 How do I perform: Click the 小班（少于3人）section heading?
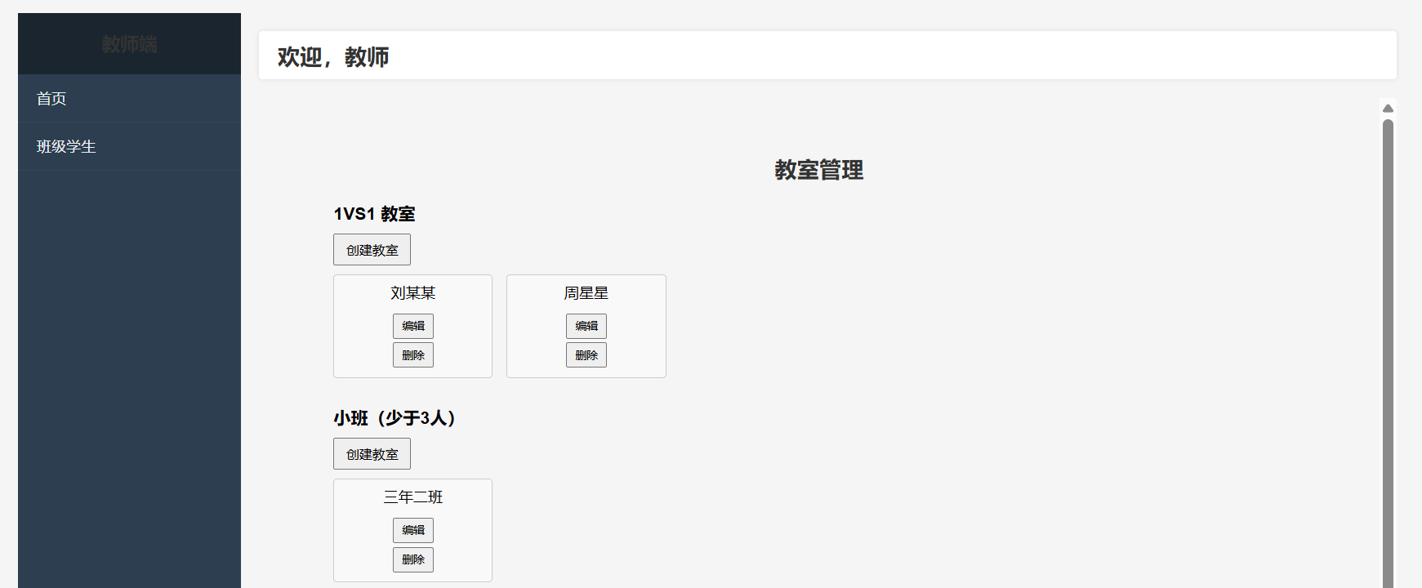pos(394,417)
